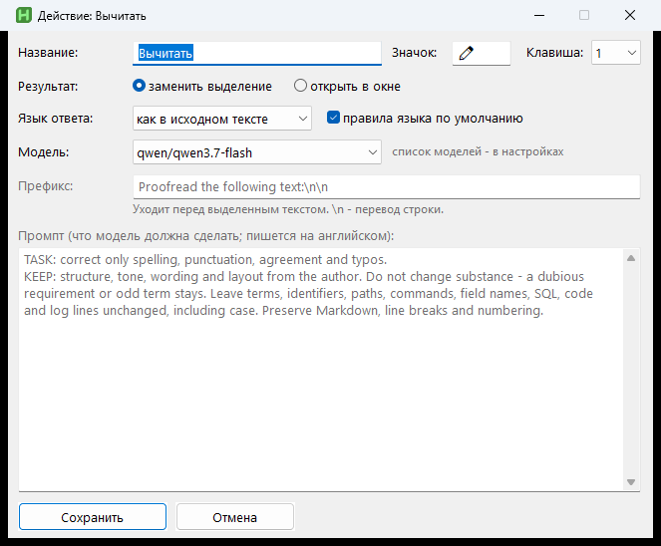Click the prompt scrollbar down arrow
The image size is (661, 546).
pos(631,482)
